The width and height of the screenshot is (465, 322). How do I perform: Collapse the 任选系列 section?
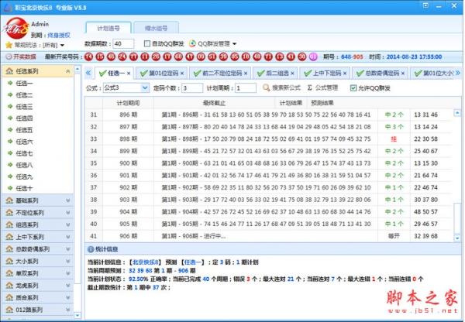pyautogui.click(x=68, y=71)
